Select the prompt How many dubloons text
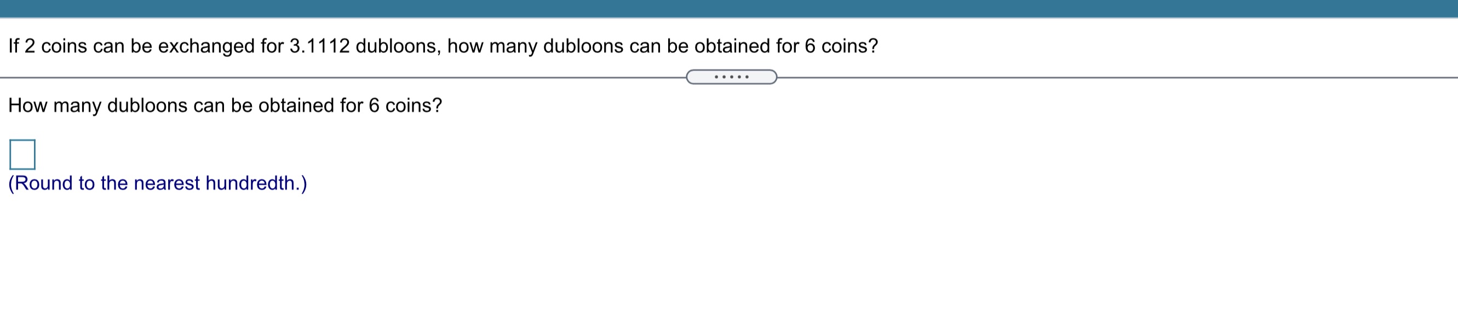This screenshot has height=328, width=1458. click(x=225, y=104)
